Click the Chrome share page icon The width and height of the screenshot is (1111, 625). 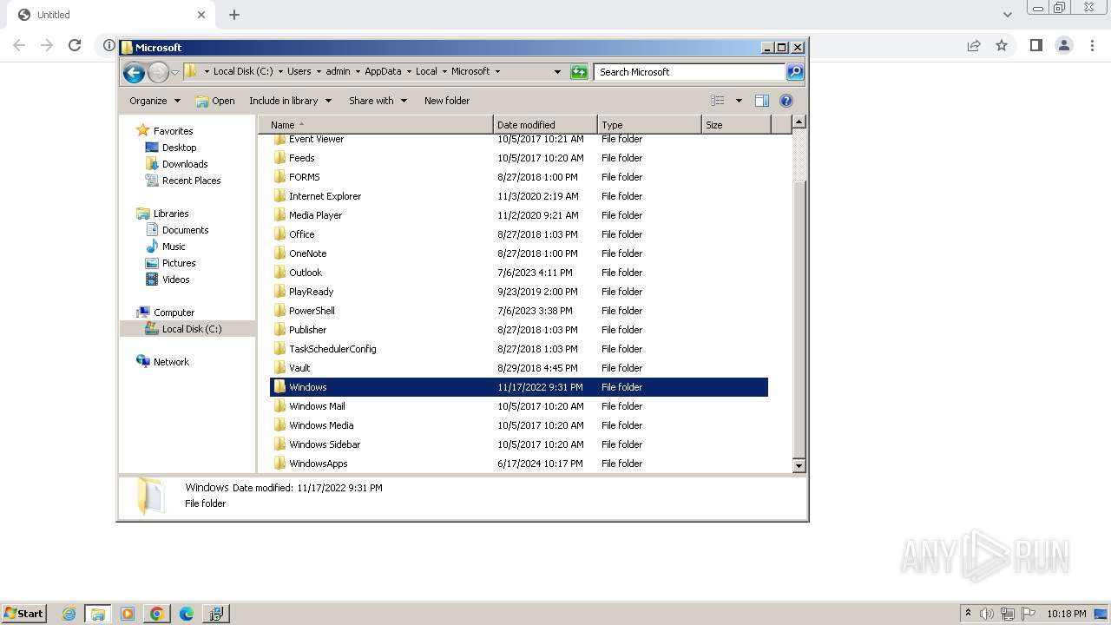coord(974,45)
